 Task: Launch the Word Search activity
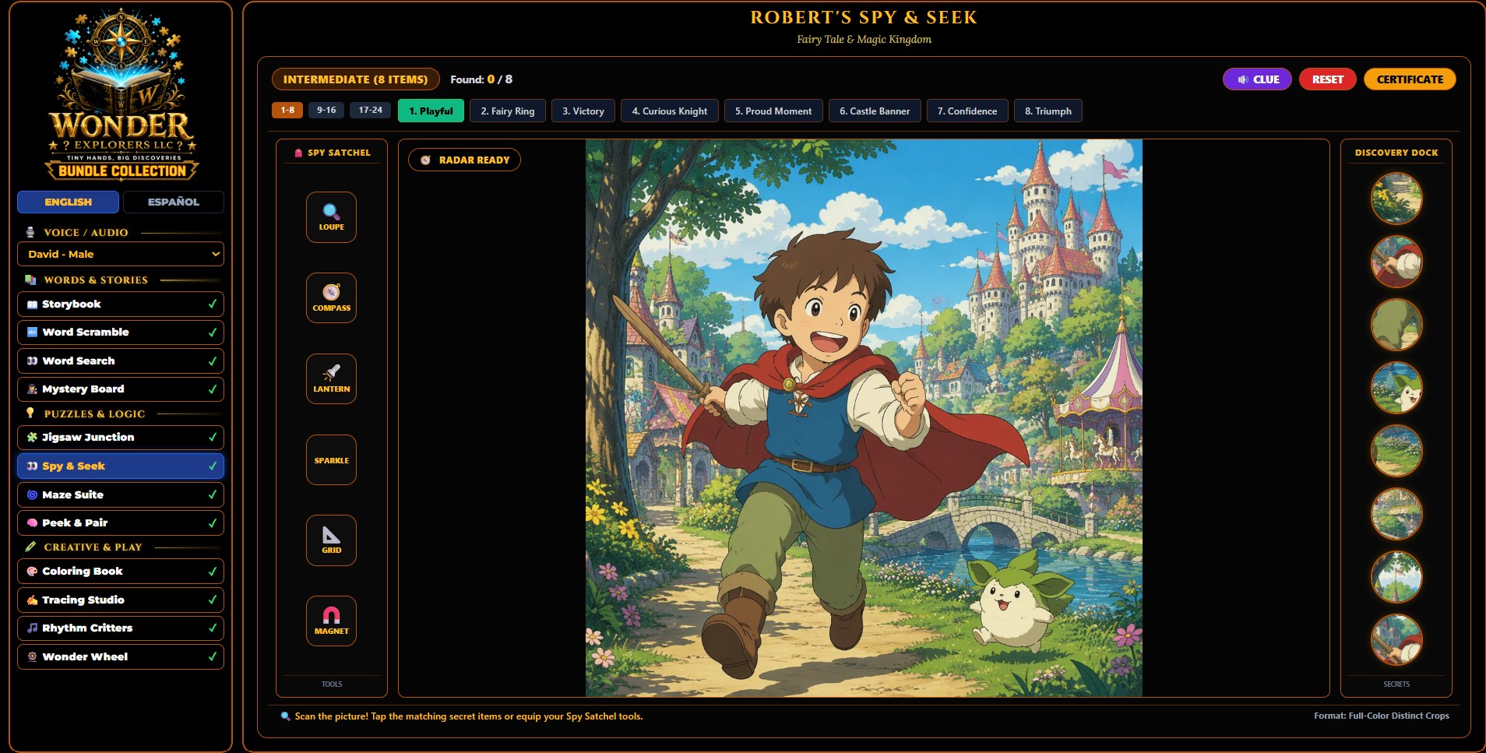(121, 361)
